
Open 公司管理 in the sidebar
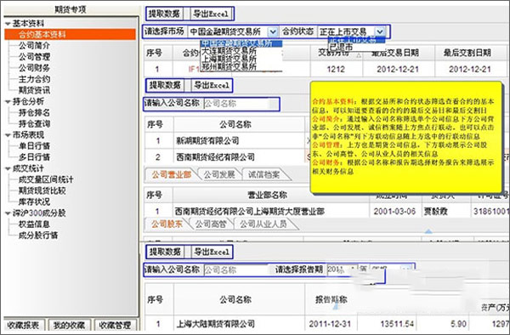click(x=34, y=57)
